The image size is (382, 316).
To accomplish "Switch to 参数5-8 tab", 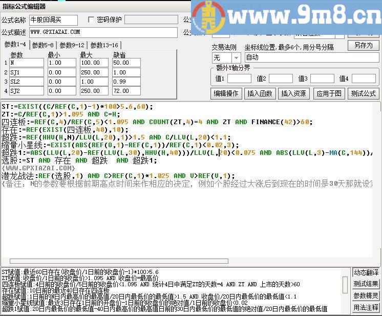I will [x=43, y=45].
